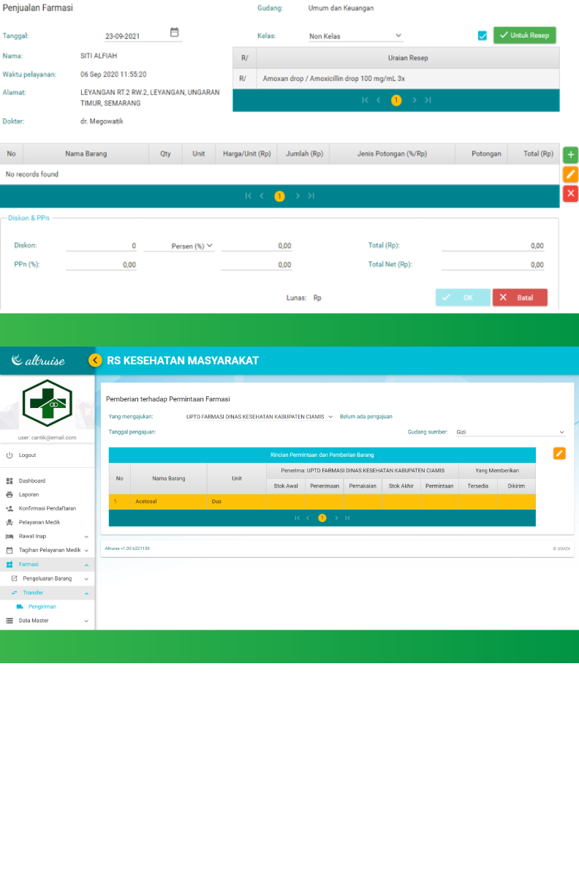Viewport: 579px width, 895px height.
Task: Click the Diskon input field
Action: click(101, 246)
